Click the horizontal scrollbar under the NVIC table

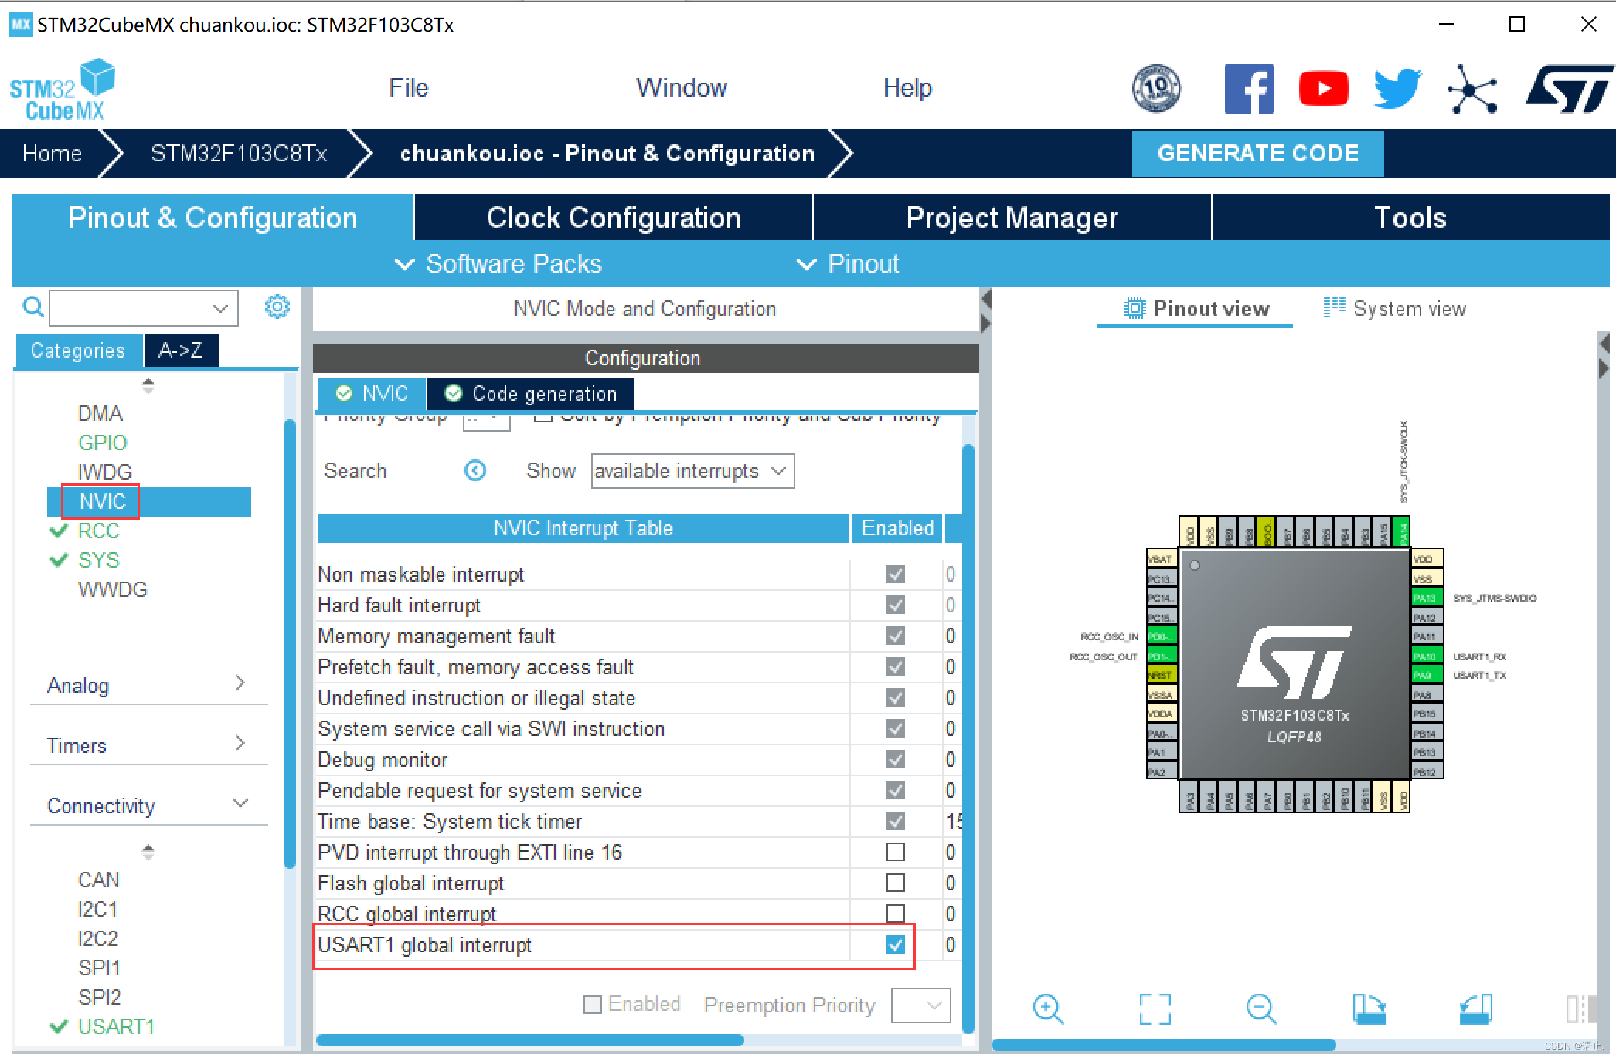click(x=530, y=1040)
